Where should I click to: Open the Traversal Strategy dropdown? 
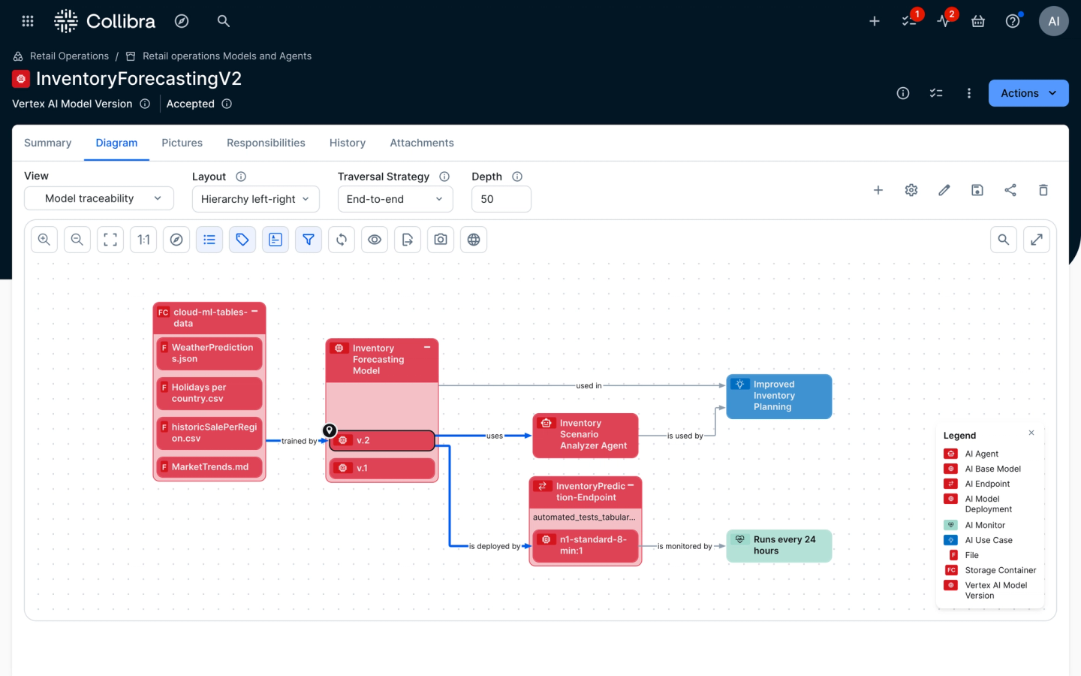(x=395, y=199)
